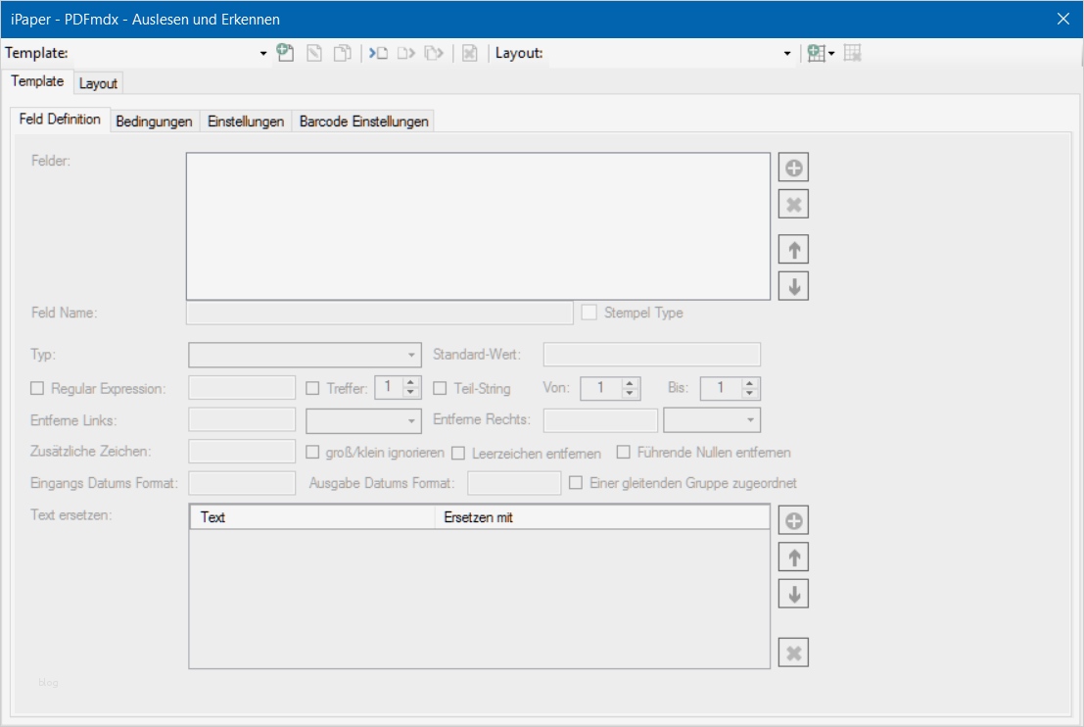Click the delete template toolbar icon
The height and width of the screenshot is (727, 1084).
coord(469,53)
